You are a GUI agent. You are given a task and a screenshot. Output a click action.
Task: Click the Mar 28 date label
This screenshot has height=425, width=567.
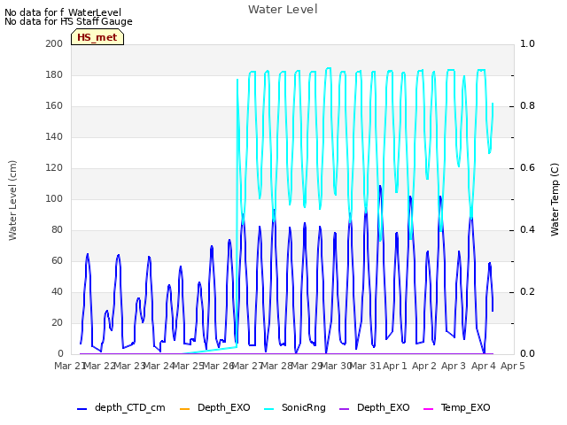(x=276, y=366)
